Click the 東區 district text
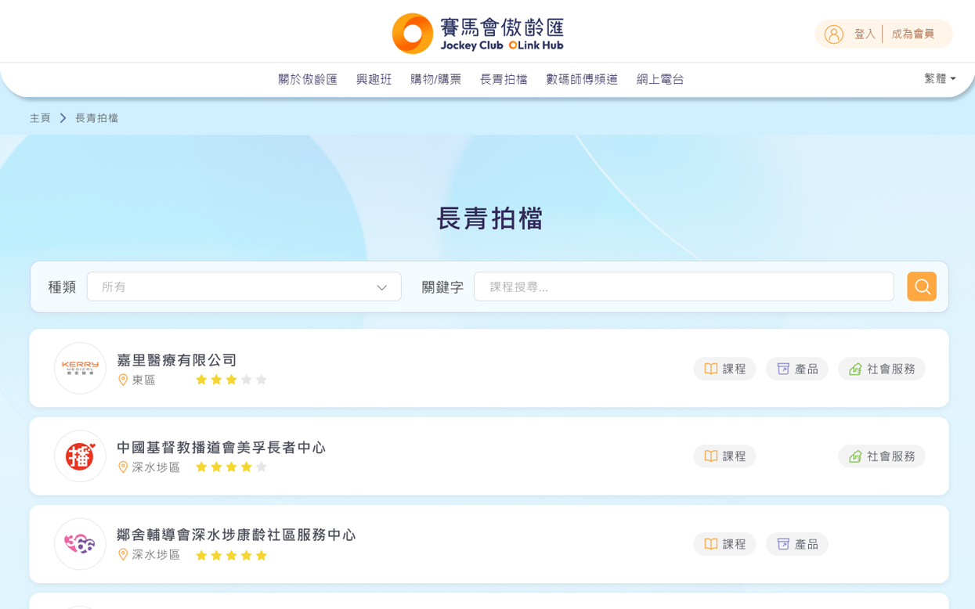Screen dimensions: 975x609 click(x=144, y=380)
